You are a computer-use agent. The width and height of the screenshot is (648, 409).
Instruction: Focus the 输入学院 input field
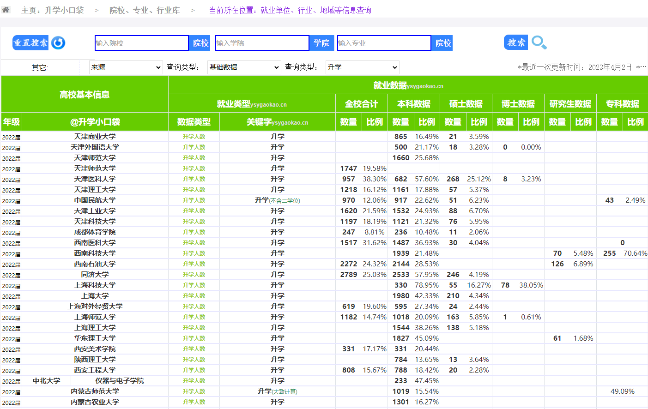(x=262, y=43)
